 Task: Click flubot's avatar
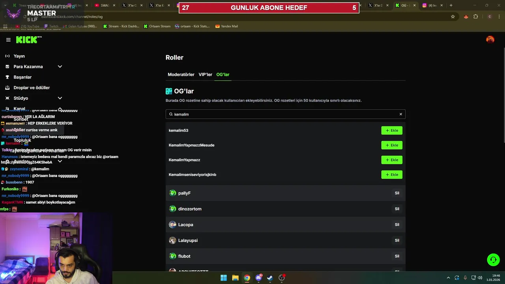click(x=172, y=256)
